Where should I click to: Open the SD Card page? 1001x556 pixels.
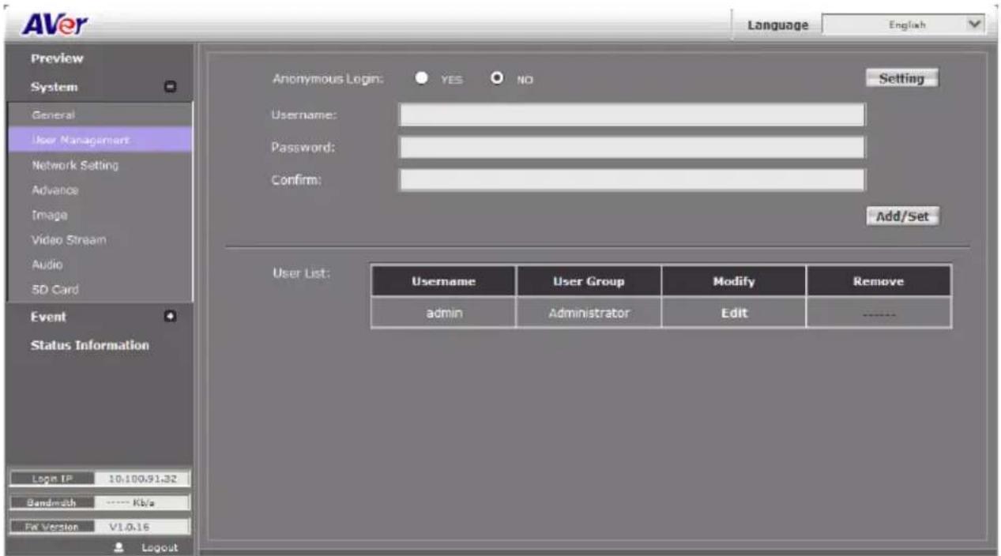pos(54,289)
